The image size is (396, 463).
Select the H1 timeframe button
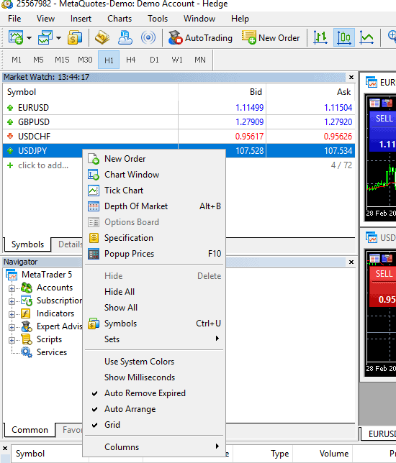click(109, 60)
